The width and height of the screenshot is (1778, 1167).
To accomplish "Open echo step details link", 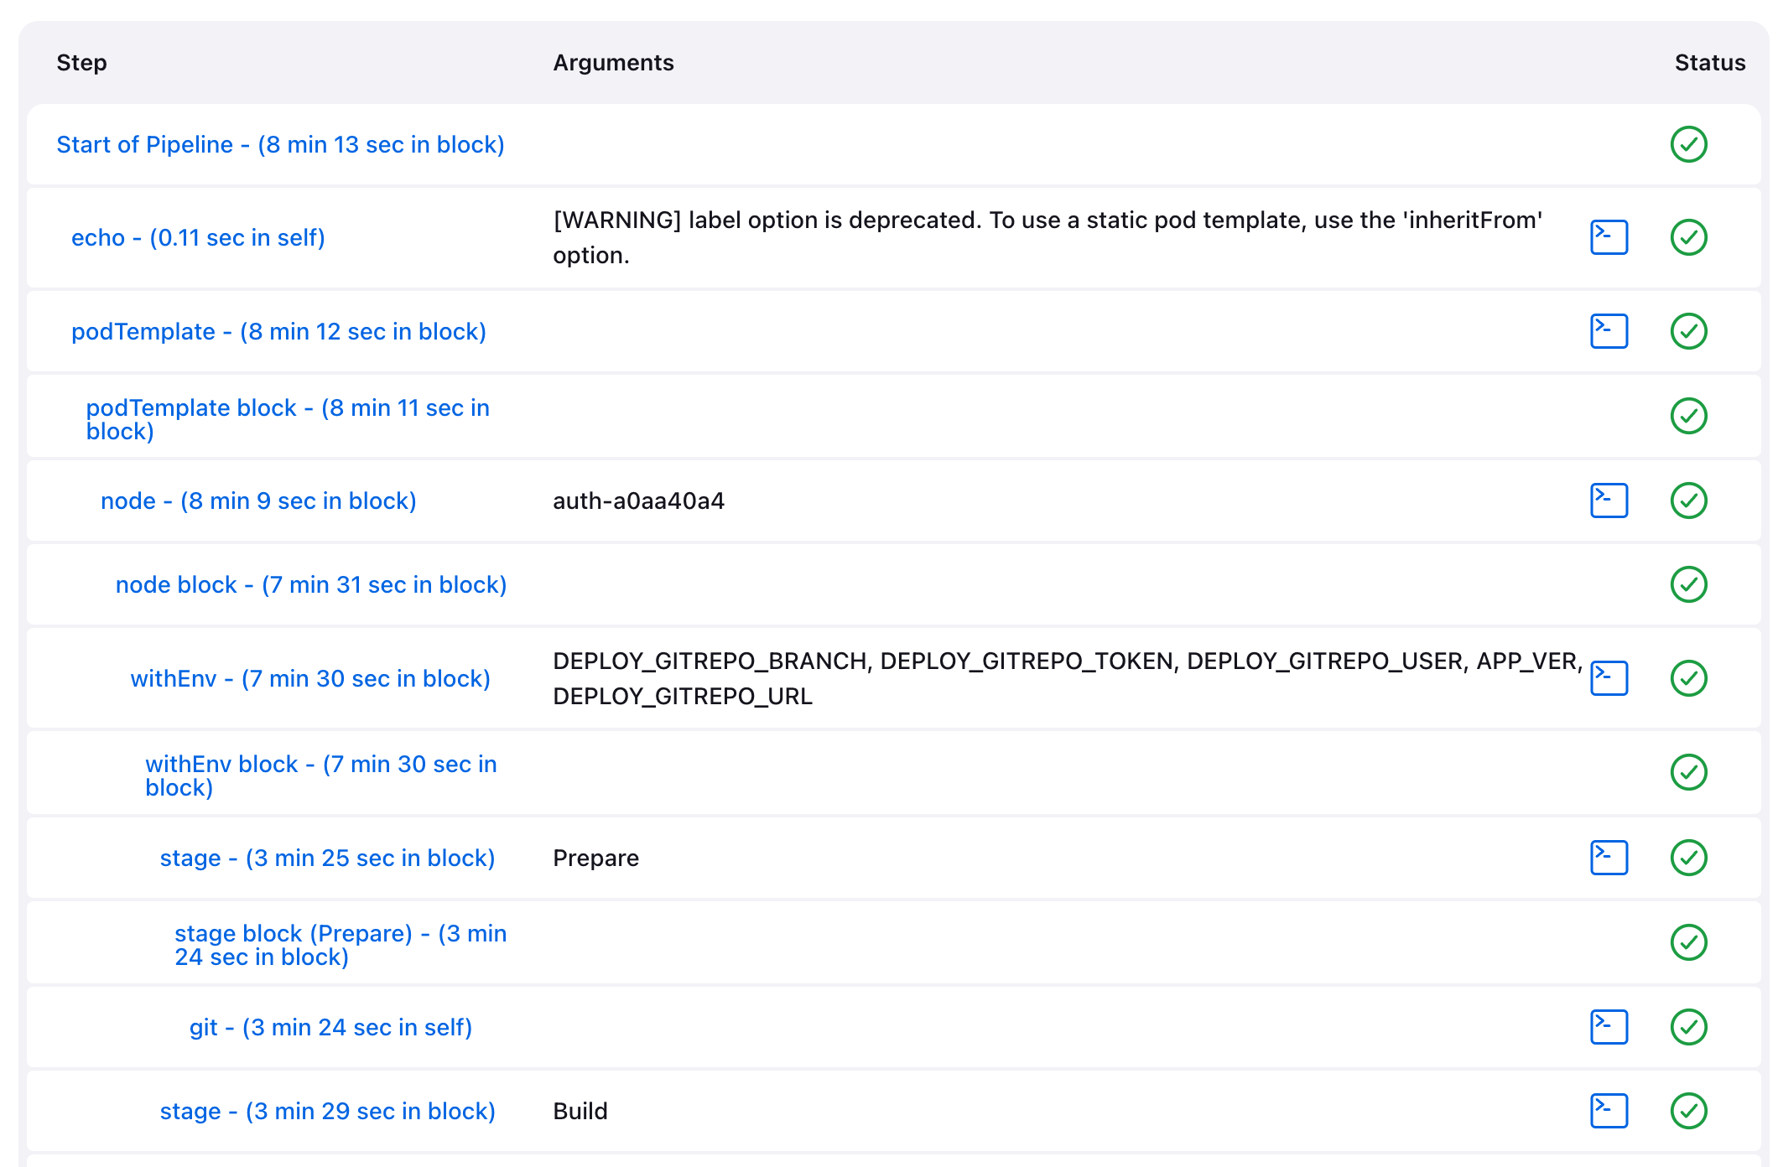I will click(x=198, y=237).
